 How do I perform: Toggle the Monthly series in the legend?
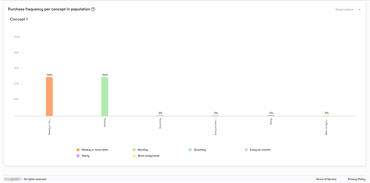coord(142,150)
